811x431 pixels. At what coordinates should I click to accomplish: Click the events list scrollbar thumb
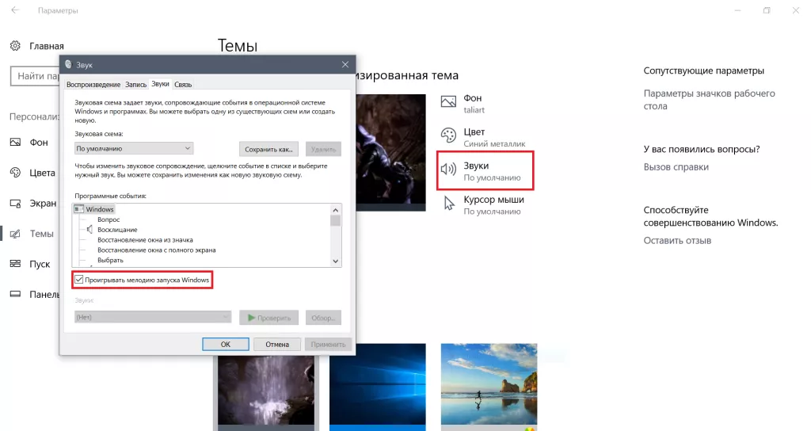point(336,221)
